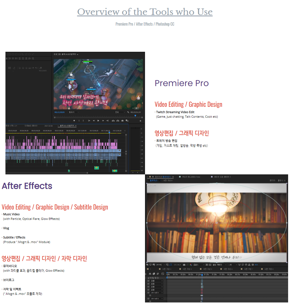Click exposure reset icon near +0.0

click(x=253, y=265)
